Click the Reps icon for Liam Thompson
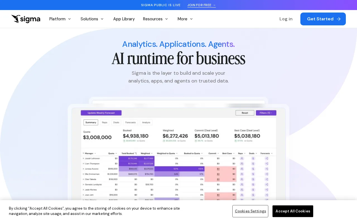This screenshot has width=357, height=223. 242,164
